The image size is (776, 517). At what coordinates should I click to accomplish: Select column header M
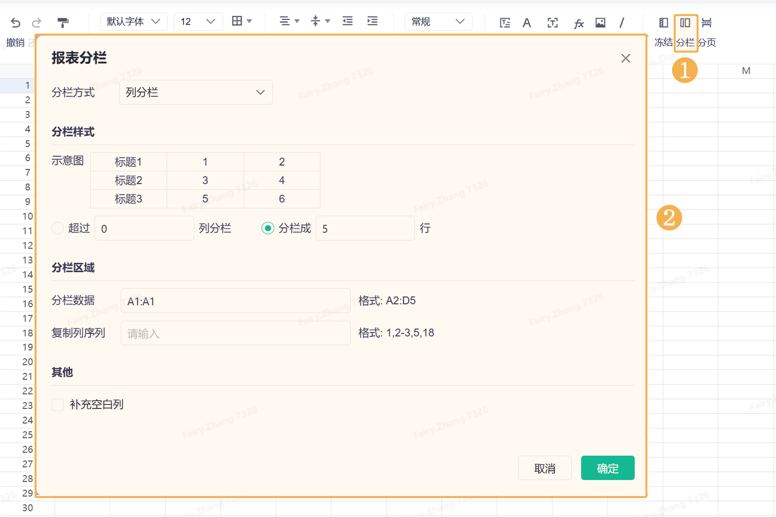point(746,71)
